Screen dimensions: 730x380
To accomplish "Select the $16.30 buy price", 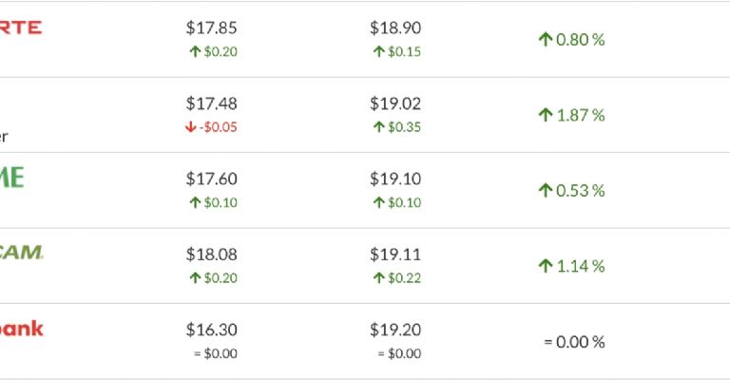I will [212, 330].
